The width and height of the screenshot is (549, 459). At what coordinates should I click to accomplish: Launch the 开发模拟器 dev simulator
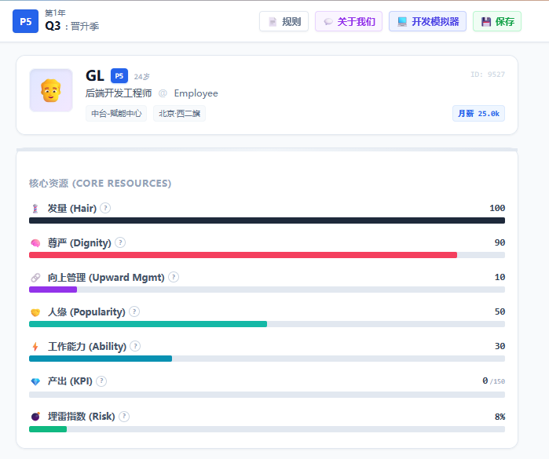click(427, 21)
